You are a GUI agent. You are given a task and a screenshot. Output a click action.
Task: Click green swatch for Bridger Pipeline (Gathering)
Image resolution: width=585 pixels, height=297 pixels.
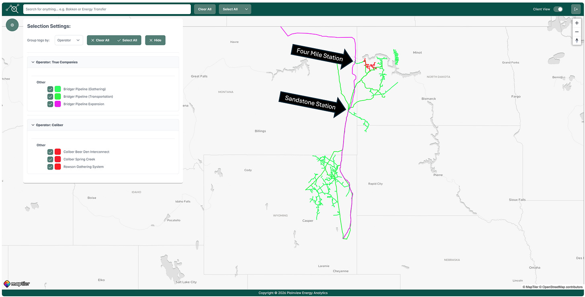pos(58,89)
